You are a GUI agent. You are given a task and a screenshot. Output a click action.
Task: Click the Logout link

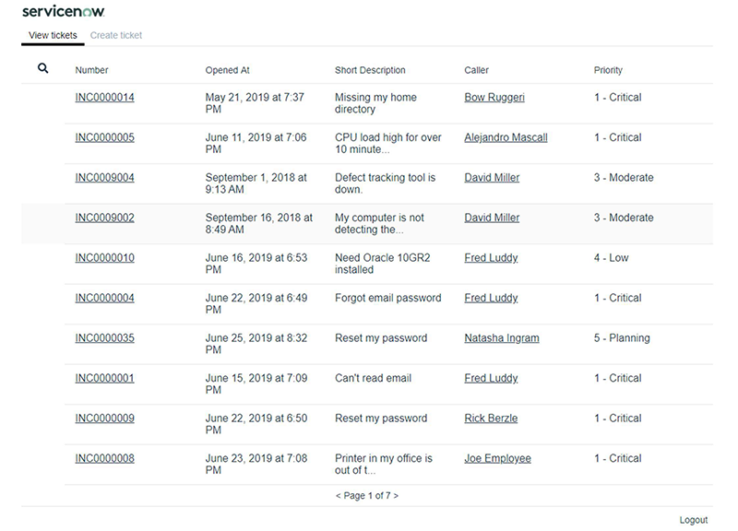click(x=695, y=520)
